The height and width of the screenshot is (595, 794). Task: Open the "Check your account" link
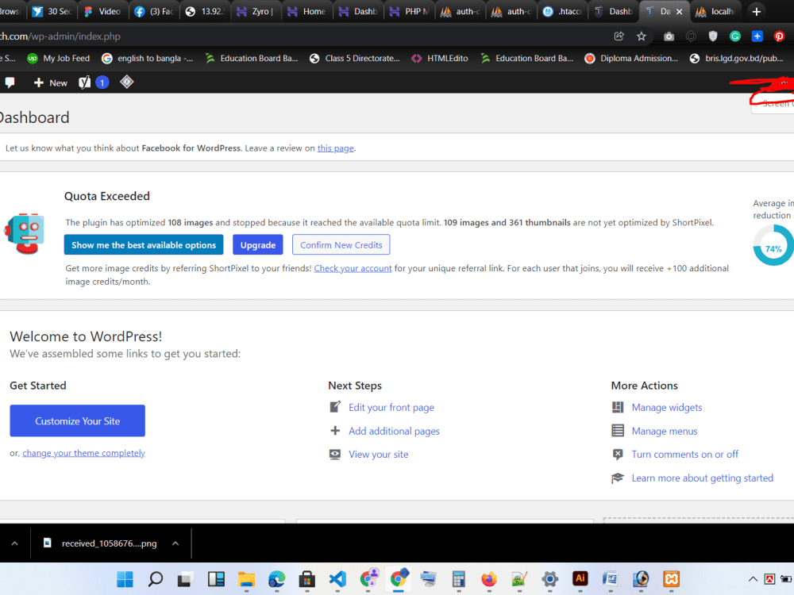(x=353, y=268)
